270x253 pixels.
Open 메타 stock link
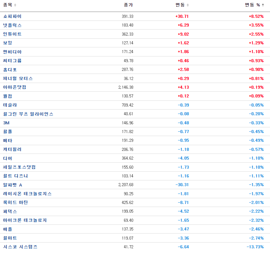click(x=7, y=140)
